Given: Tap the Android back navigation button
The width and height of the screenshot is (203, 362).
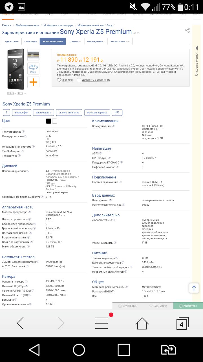Looking at the screenshot, I should click(x=34, y=350).
